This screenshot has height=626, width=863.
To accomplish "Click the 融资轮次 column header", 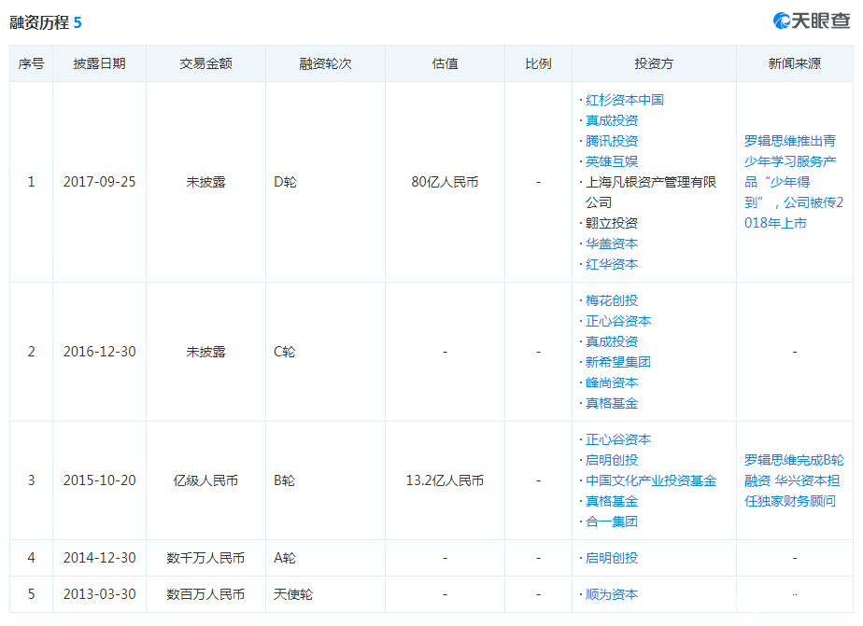I will [325, 63].
